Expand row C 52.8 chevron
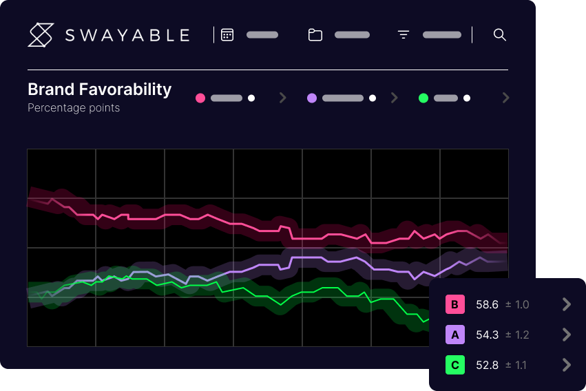The image size is (586, 391). coord(566,366)
